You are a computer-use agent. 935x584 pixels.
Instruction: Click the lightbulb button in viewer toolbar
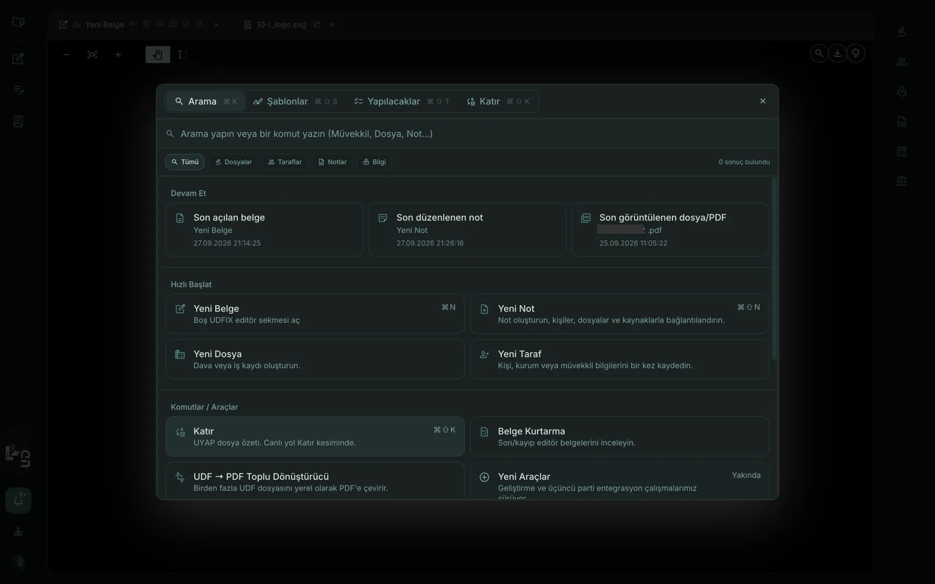tap(856, 53)
